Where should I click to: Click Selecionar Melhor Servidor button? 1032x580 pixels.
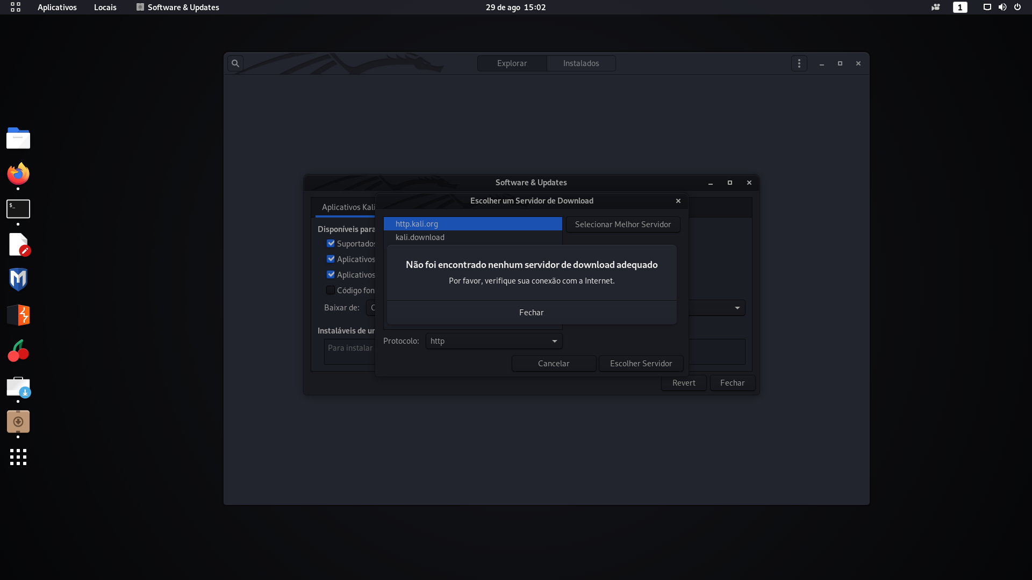(623, 224)
